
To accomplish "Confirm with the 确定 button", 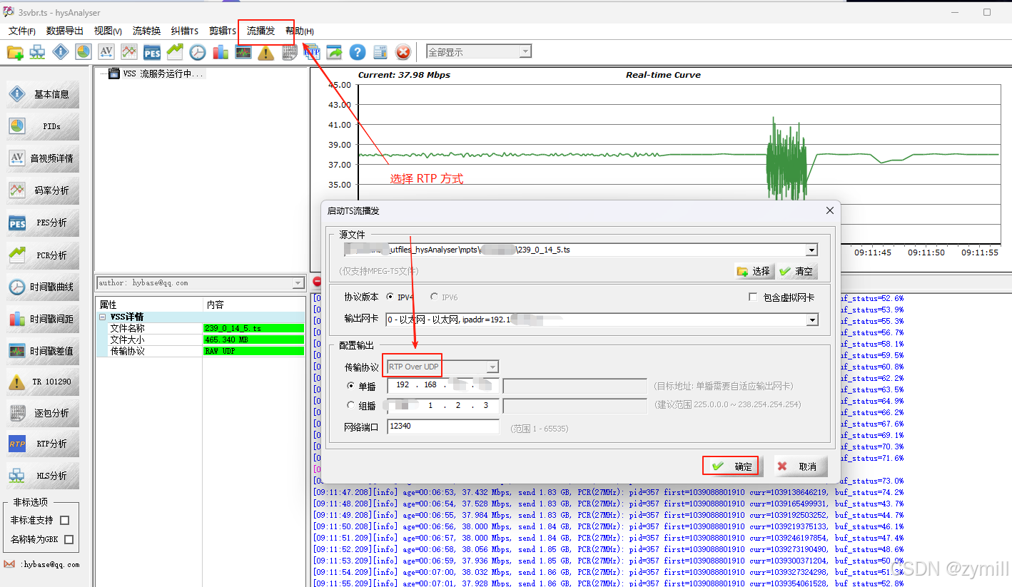I will tap(732, 466).
